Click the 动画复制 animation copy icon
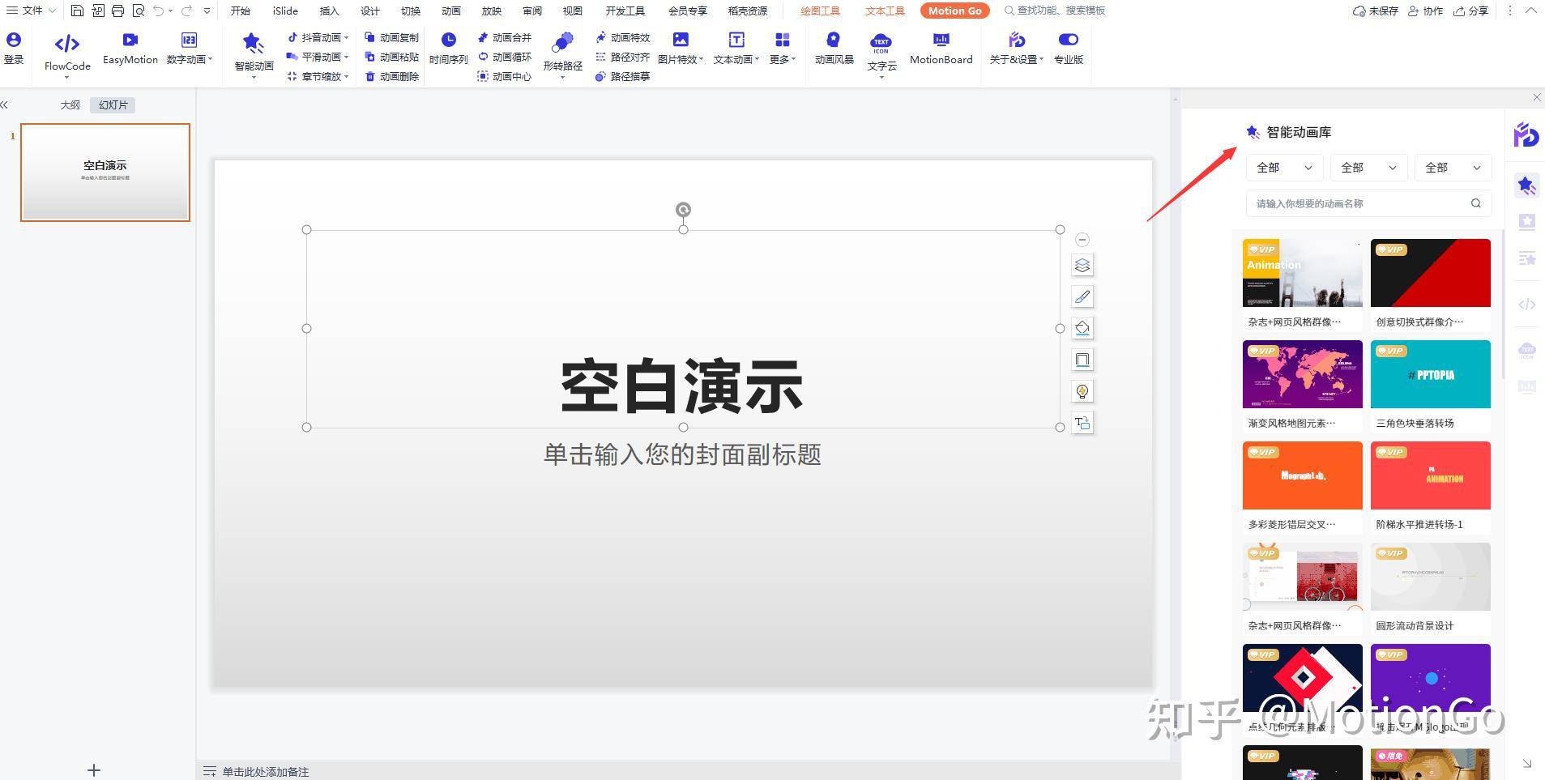 pos(393,36)
